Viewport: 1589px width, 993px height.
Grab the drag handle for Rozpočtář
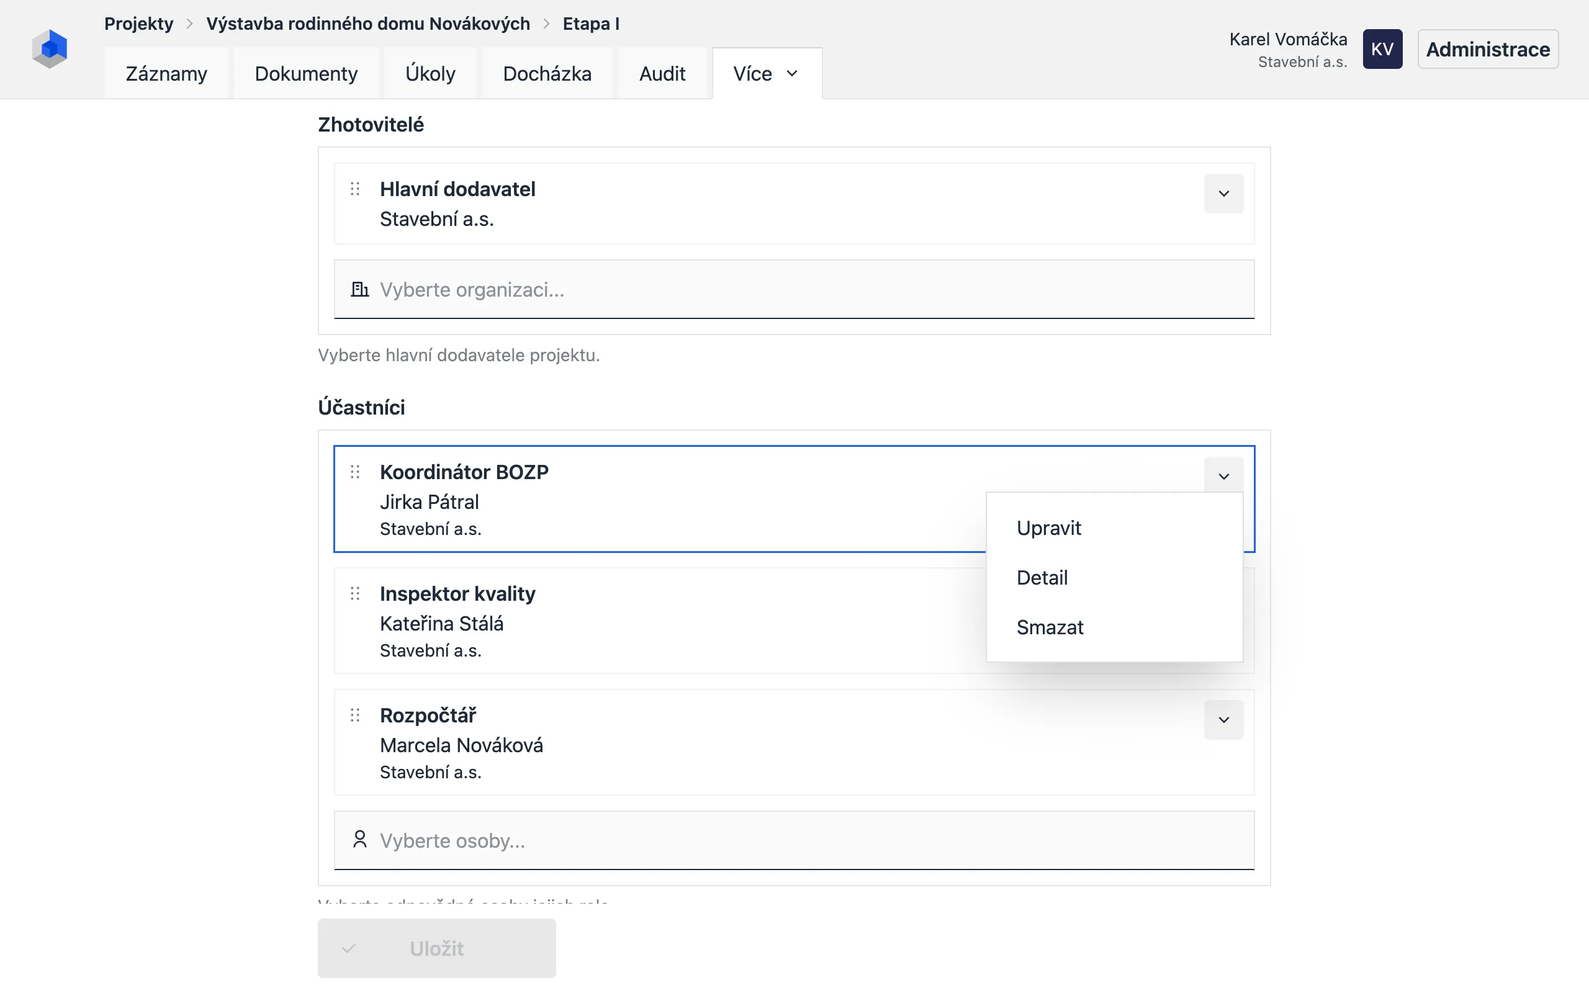pos(355,715)
